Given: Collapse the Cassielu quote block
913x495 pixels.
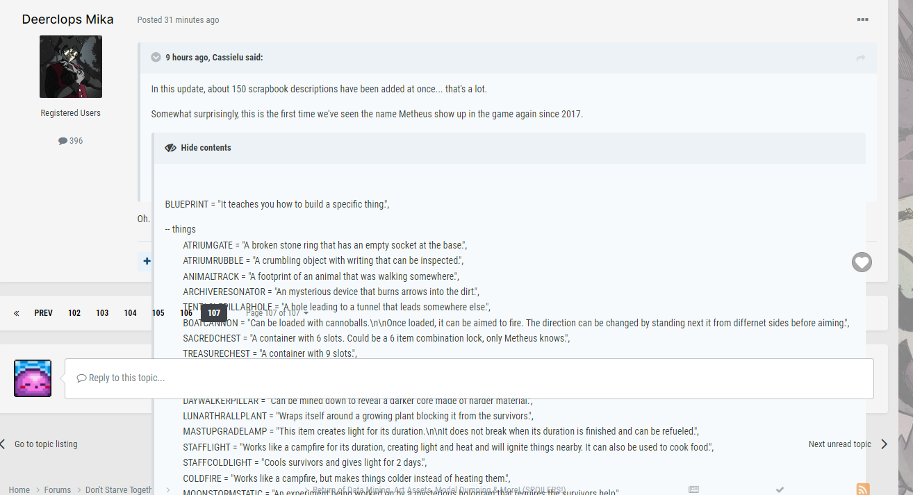Looking at the screenshot, I should click(x=156, y=58).
